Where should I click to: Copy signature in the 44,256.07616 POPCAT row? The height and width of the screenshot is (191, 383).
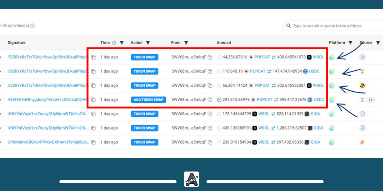[93, 57]
